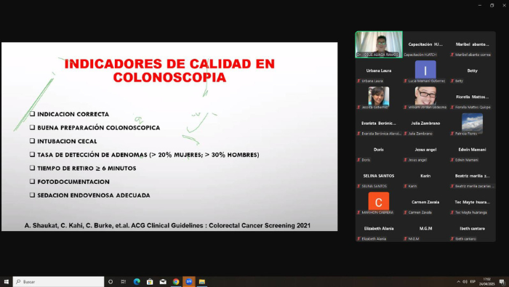Click muted mic icon next to Lucia Mamani Gutierrez
Viewport: 509px width, 287px height.
405,81
